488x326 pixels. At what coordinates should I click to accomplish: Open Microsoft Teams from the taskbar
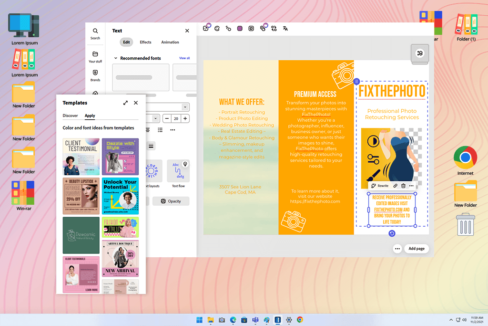coord(255,320)
